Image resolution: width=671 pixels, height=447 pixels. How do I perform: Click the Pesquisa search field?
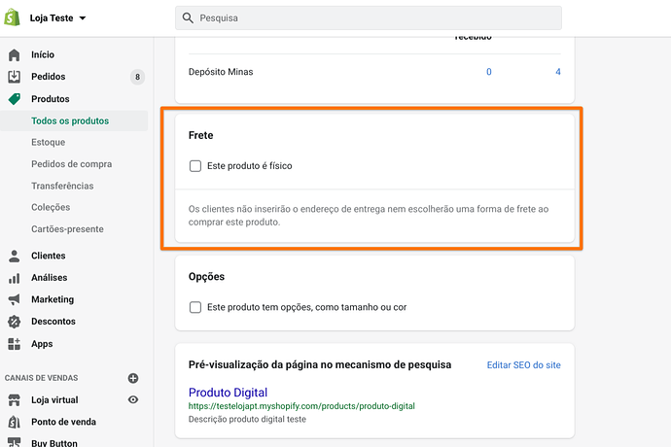[370, 17]
